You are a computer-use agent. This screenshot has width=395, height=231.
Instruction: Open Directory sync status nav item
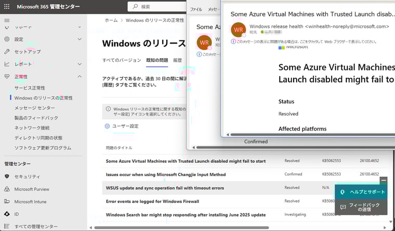[38, 138]
